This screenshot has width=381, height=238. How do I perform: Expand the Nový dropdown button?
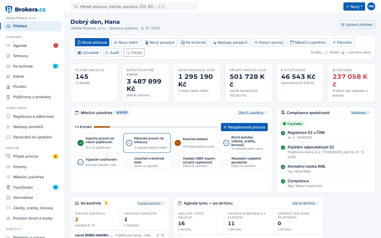354,7
